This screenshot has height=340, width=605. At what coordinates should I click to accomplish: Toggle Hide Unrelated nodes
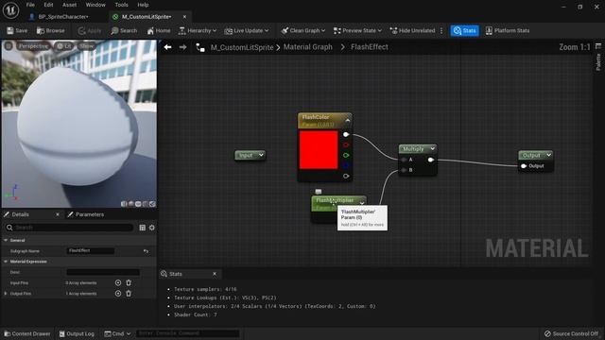click(412, 31)
